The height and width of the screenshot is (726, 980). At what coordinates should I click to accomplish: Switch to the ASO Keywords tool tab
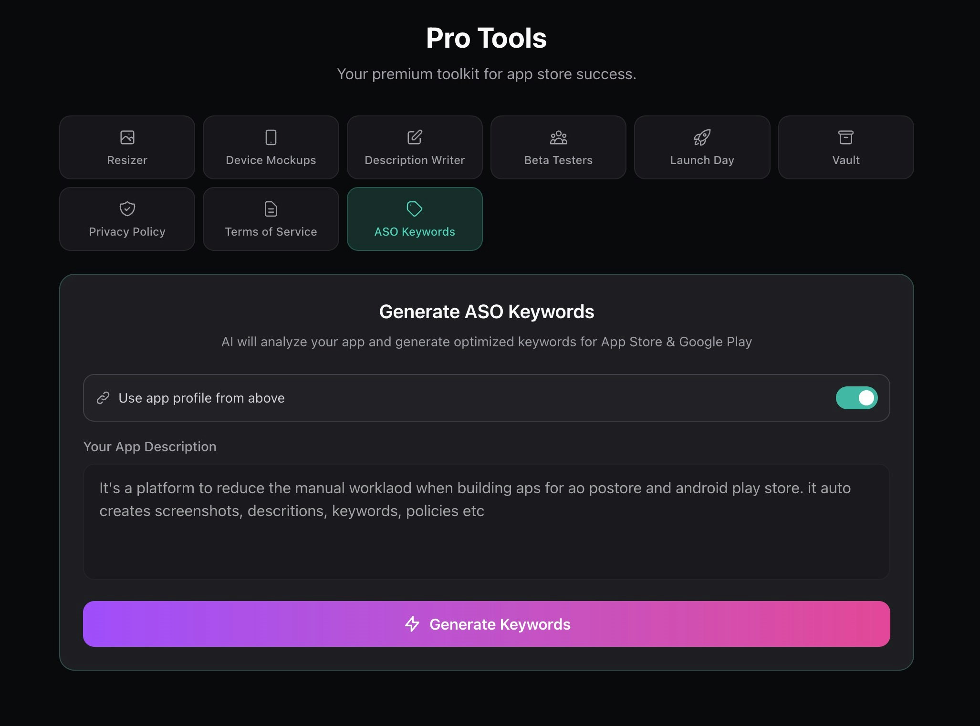[x=414, y=218]
